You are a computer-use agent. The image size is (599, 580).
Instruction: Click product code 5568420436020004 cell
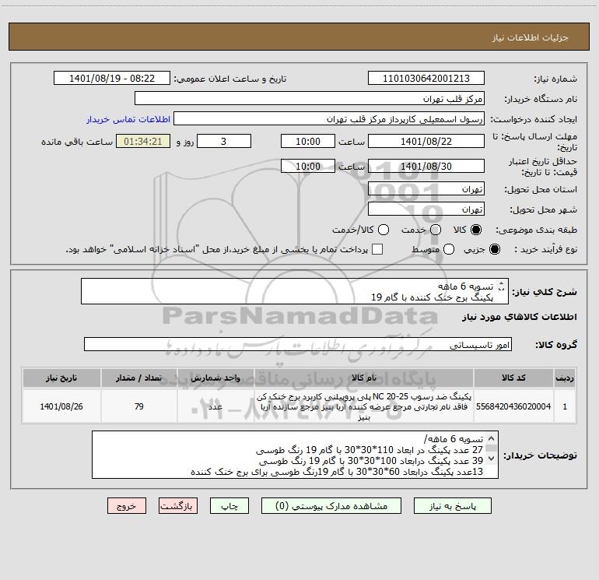[513, 406]
